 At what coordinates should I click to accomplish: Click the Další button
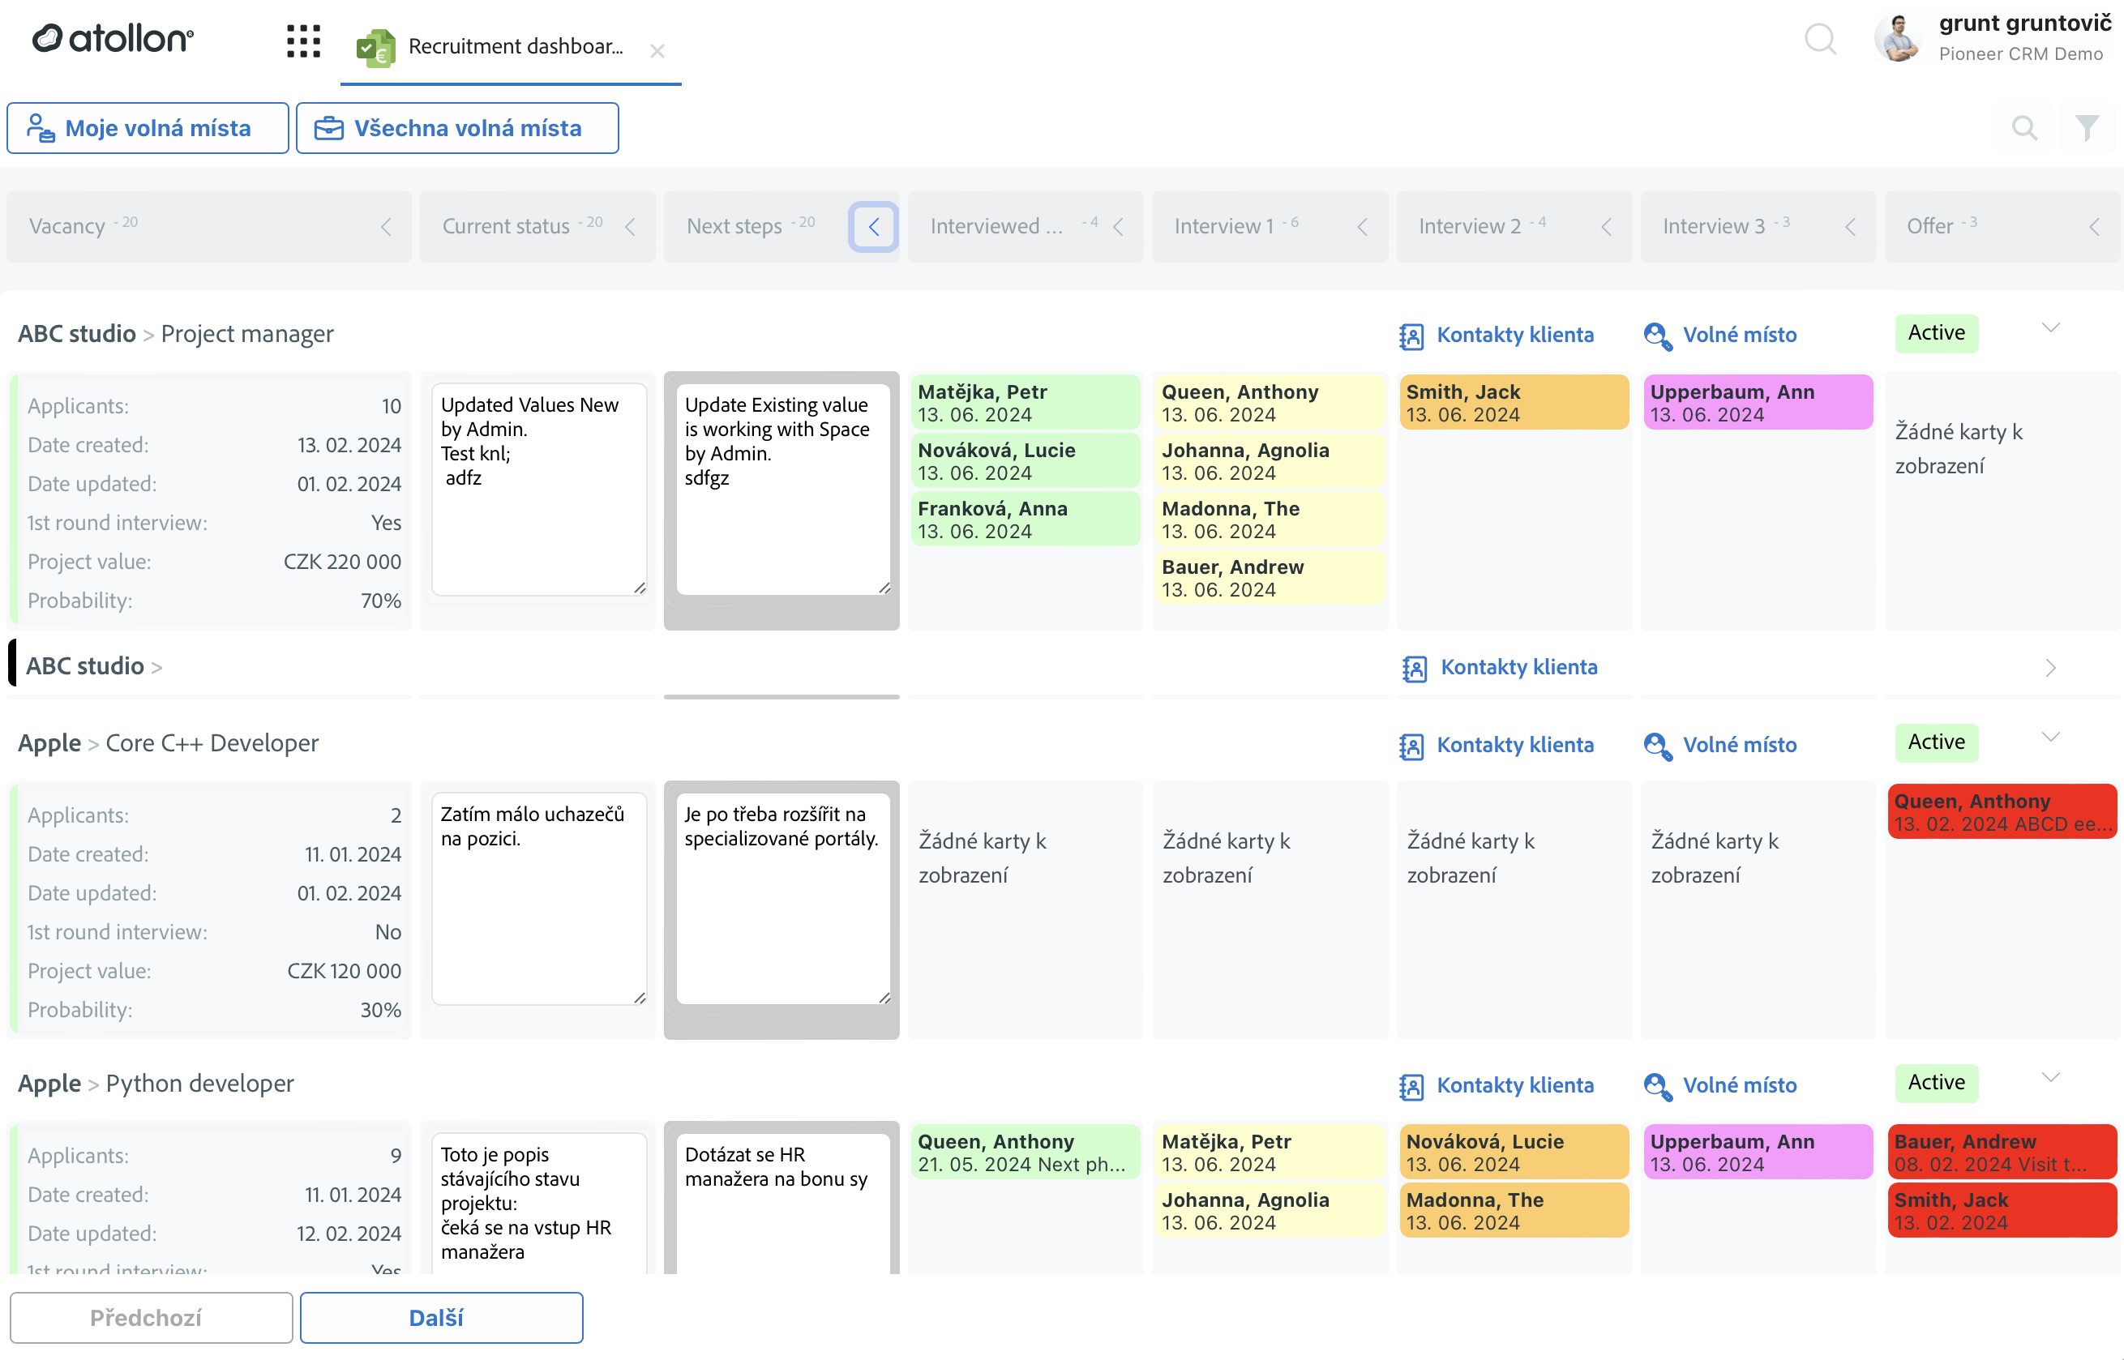point(441,1317)
